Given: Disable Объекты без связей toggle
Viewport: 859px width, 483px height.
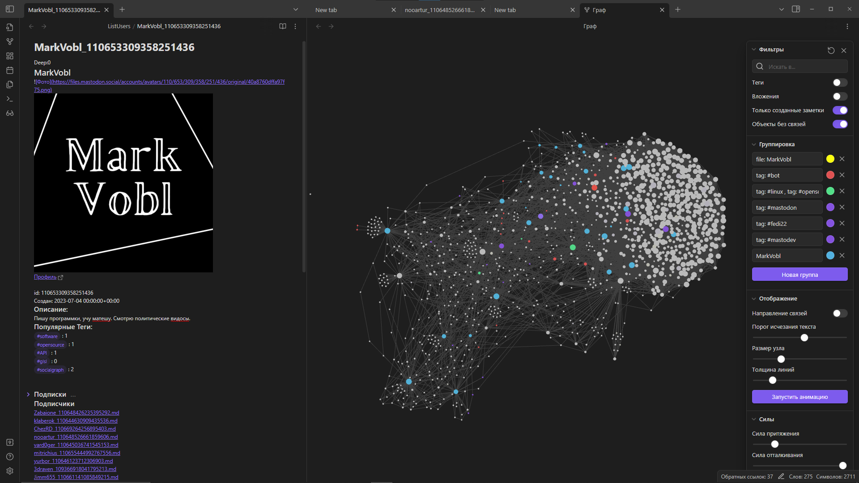Looking at the screenshot, I should coord(840,124).
